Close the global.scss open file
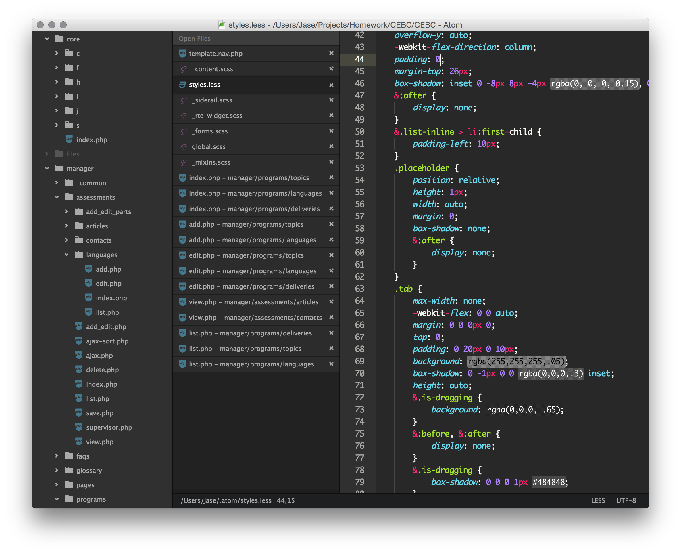Screen dimensions: 681x554 tap(331, 146)
